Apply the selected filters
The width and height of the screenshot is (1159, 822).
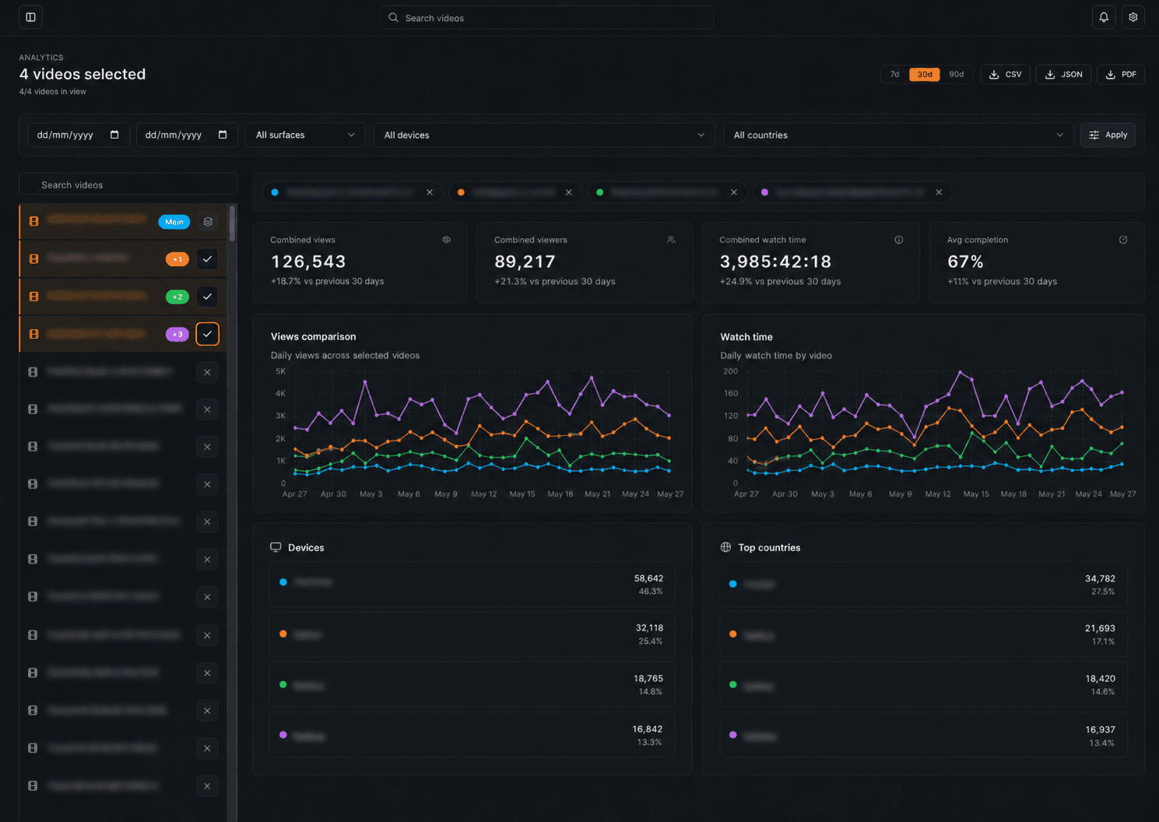(1108, 135)
